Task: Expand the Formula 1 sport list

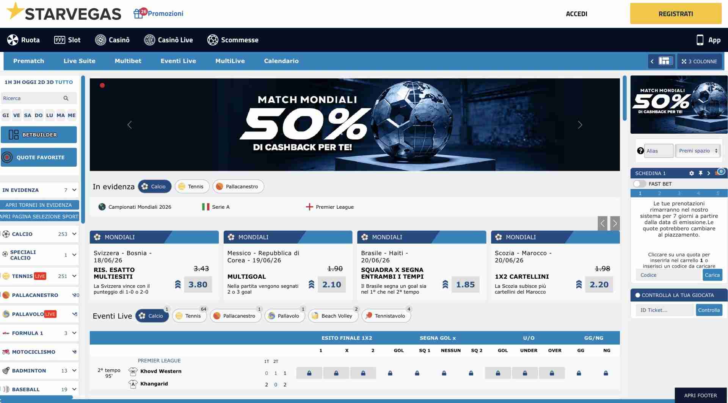Action: (x=74, y=333)
